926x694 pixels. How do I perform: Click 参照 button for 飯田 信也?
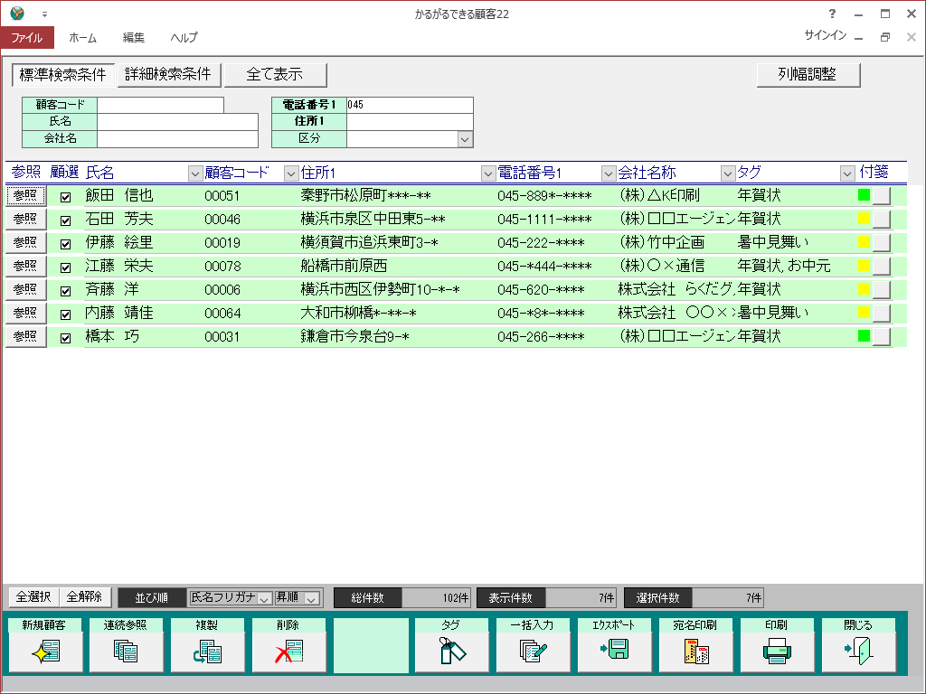[25, 195]
